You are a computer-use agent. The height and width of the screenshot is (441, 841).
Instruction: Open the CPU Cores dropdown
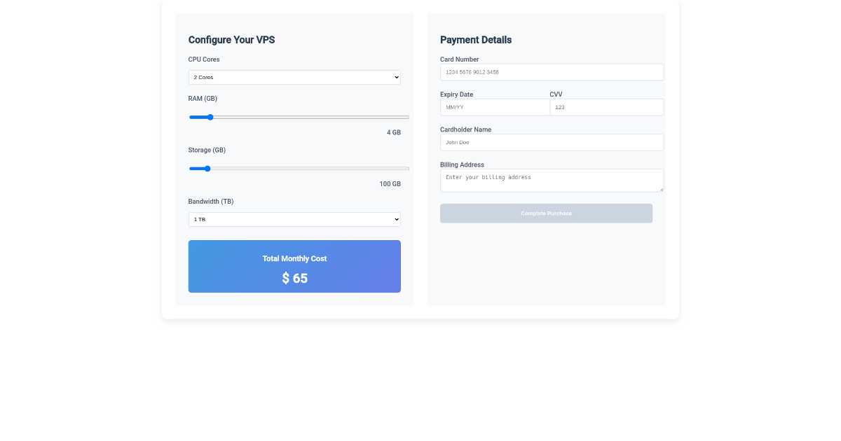(294, 77)
